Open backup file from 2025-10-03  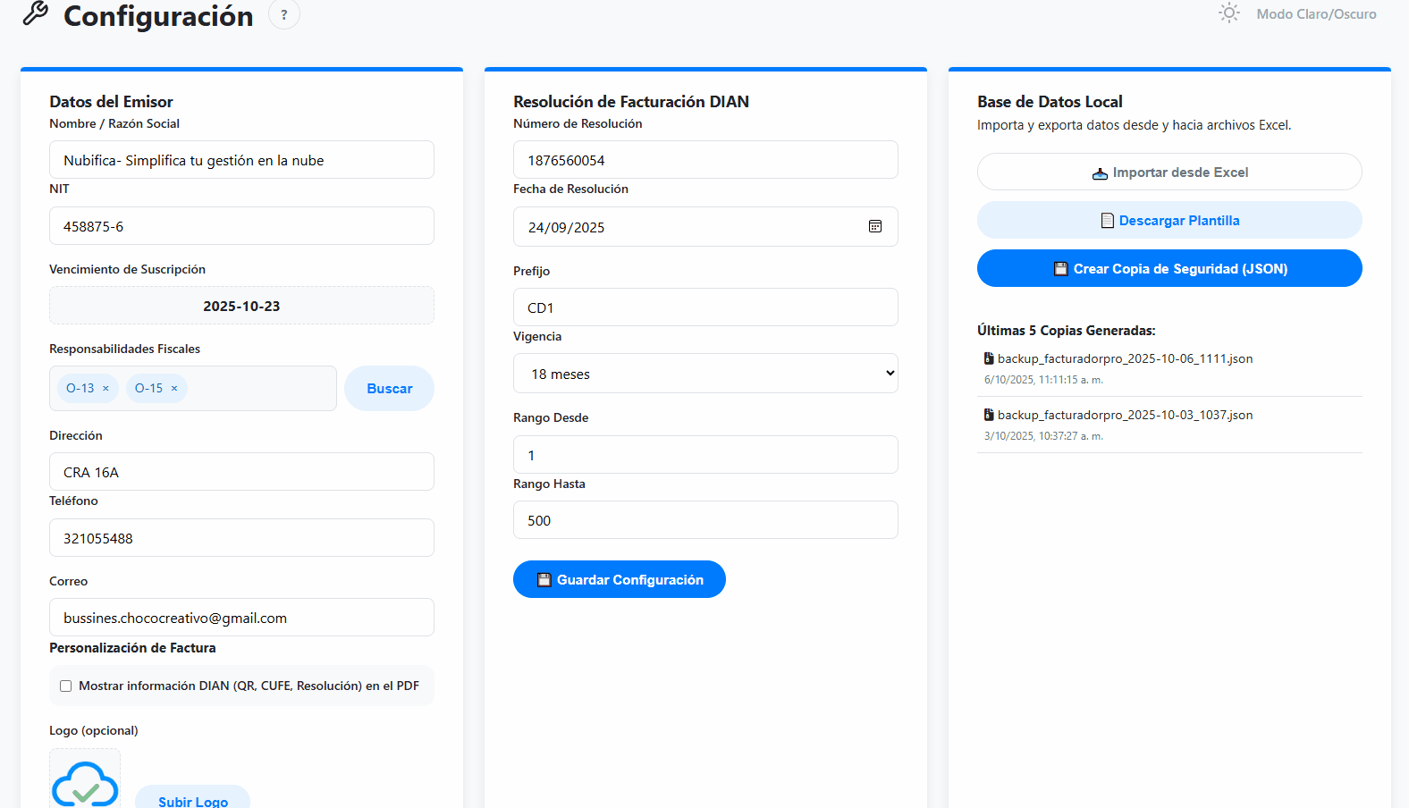point(1124,416)
